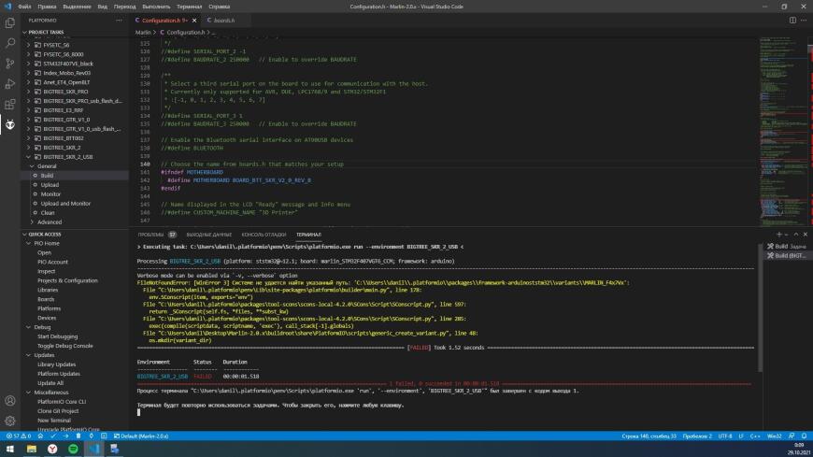Collapse the PIO Home group
The height and width of the screenshot is (457, 813).
coord(29,243)
